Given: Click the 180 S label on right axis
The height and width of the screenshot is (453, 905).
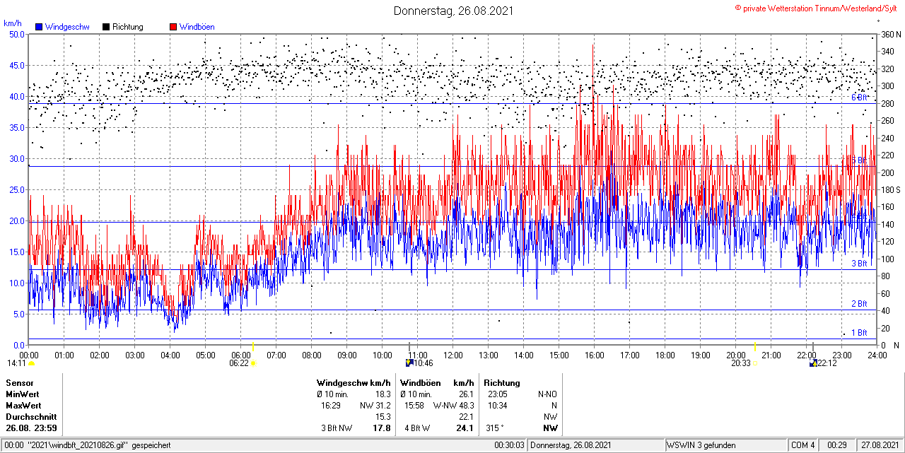Looking at the screenshot, I should coord(889,190).
